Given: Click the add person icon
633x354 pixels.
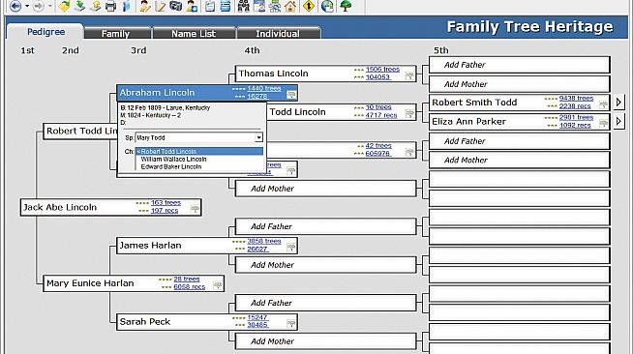Looking at the screenshot, I should click(x=193, y=6).
